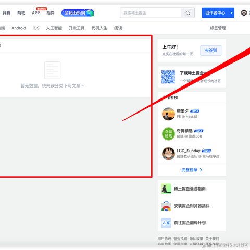Select the iOS category tab
This screenshot has width=250, height=250.
tap(36, 28)
